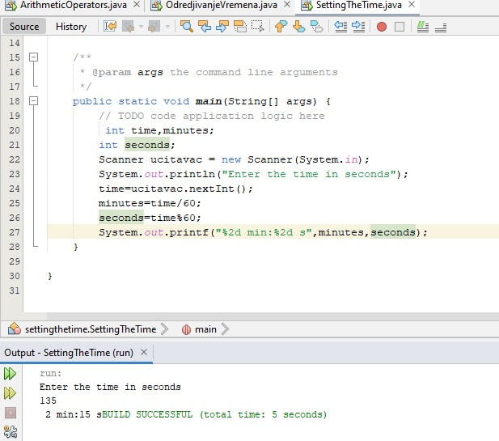Image resolution: width=499 pixels, height=441 pixels.
Task: Collapse Javadoc comment fold at line 15
Action: coord(33,57)
